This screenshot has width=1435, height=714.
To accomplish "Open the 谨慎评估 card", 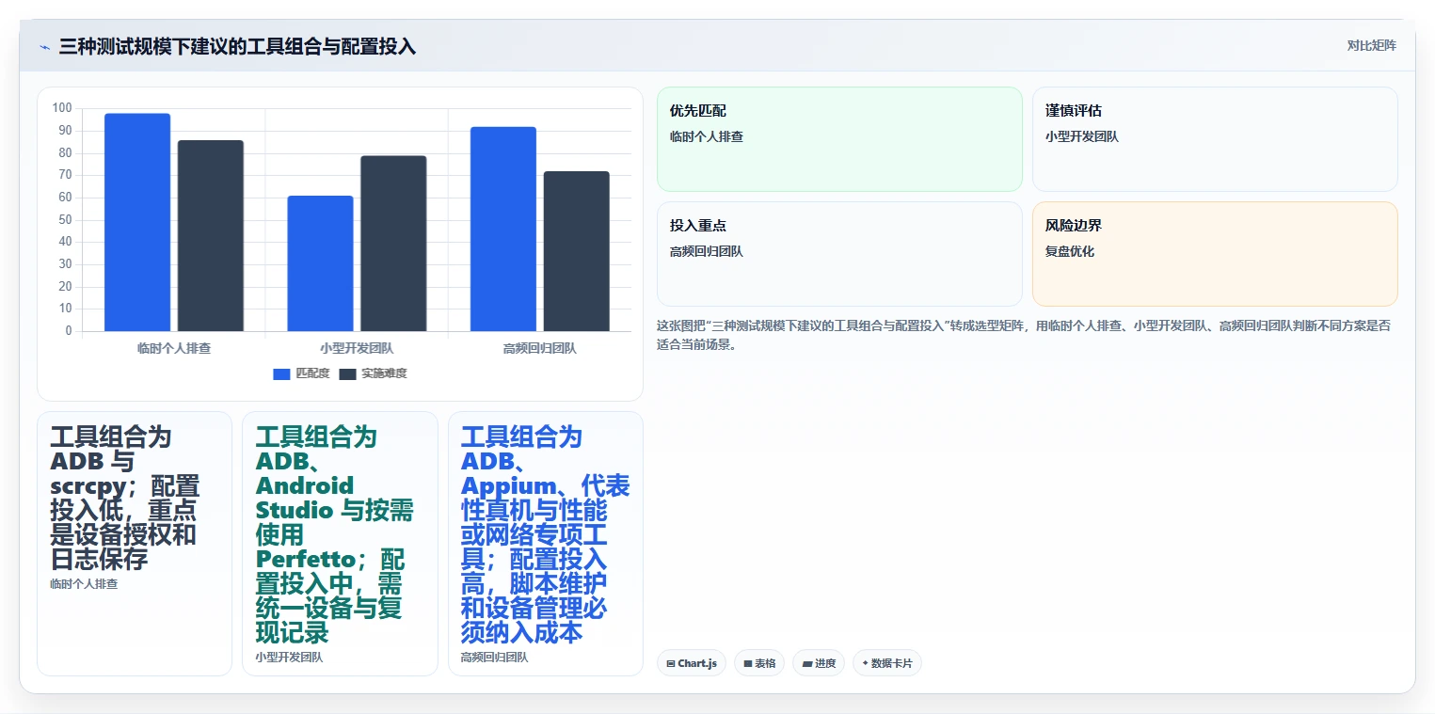I will [x=1215, y=139].
